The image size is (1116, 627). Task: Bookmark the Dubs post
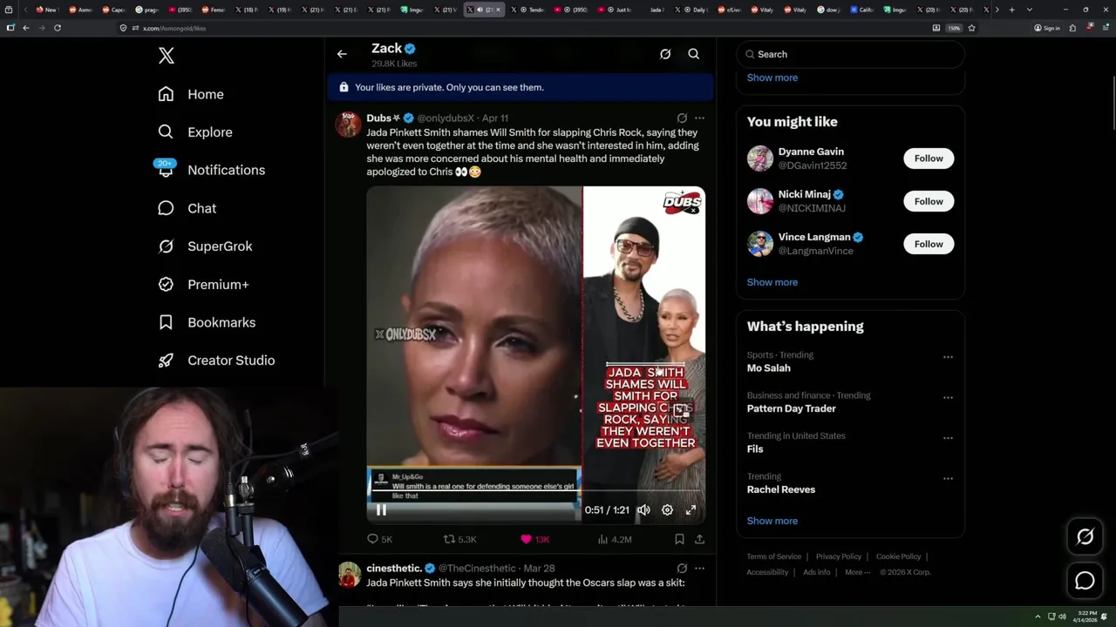(679, 539)
